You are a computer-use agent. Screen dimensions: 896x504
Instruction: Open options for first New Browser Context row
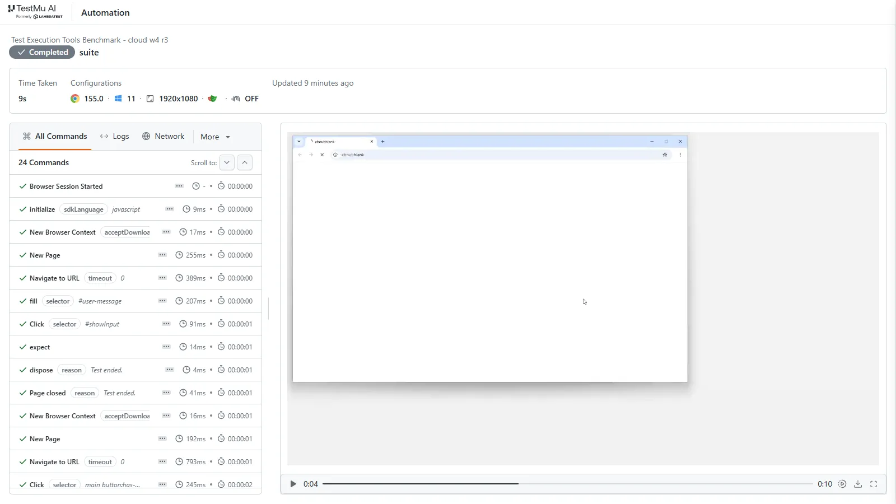(x=166, y=232)
